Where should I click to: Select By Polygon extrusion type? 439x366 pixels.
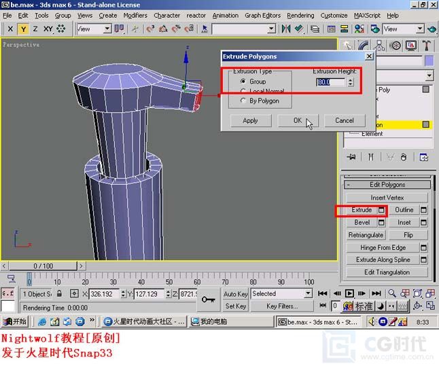coord(260,100)
